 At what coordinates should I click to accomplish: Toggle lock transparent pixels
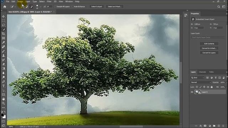pyautogui.click(x=197, y=87)
